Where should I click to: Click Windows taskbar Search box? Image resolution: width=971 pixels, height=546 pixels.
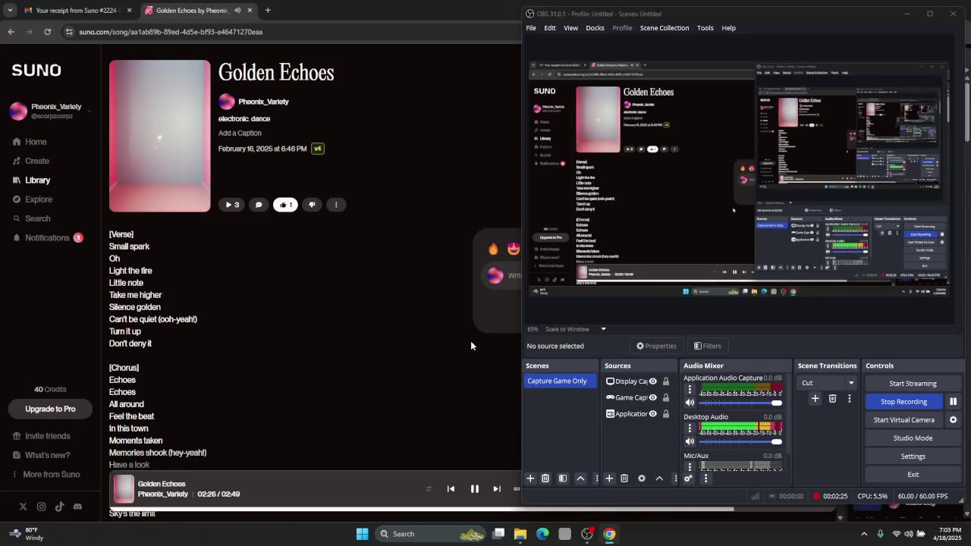[432, 534]
